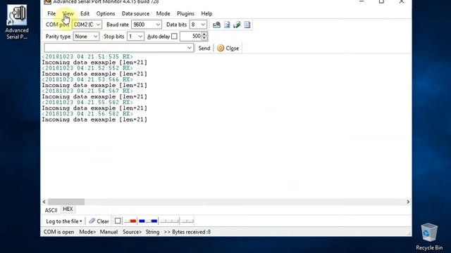Viewport: 451px width, 253px height.
Task: Click the 'Source>' label in status bar
Action: [132, 232]
